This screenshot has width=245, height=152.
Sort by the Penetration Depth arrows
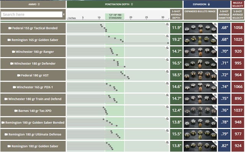click(132, 4)
